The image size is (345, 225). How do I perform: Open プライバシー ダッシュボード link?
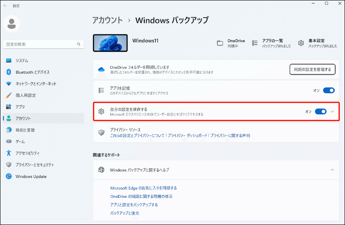click(188, 135)
